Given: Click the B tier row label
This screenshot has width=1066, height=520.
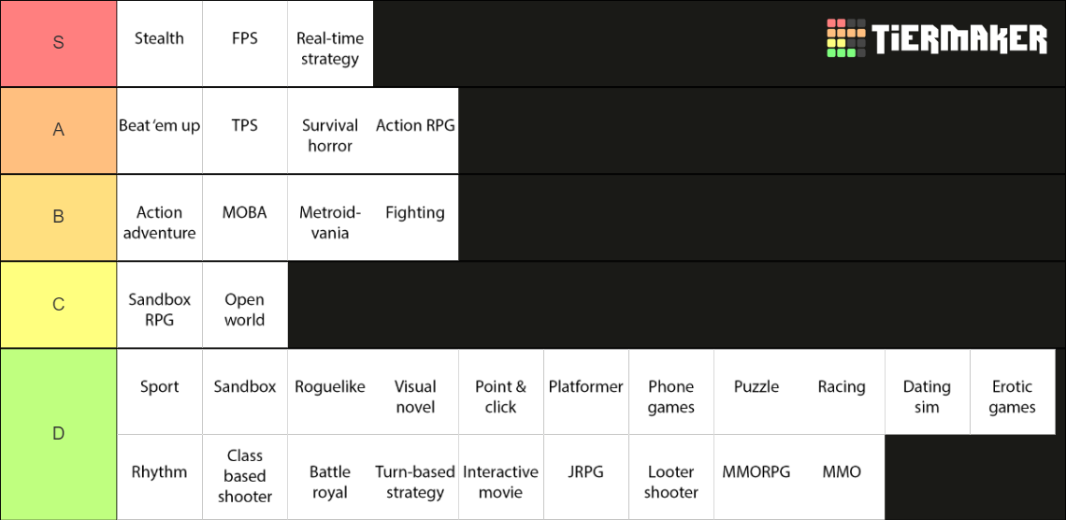Looking at the screenshot, I should (58, 217).
